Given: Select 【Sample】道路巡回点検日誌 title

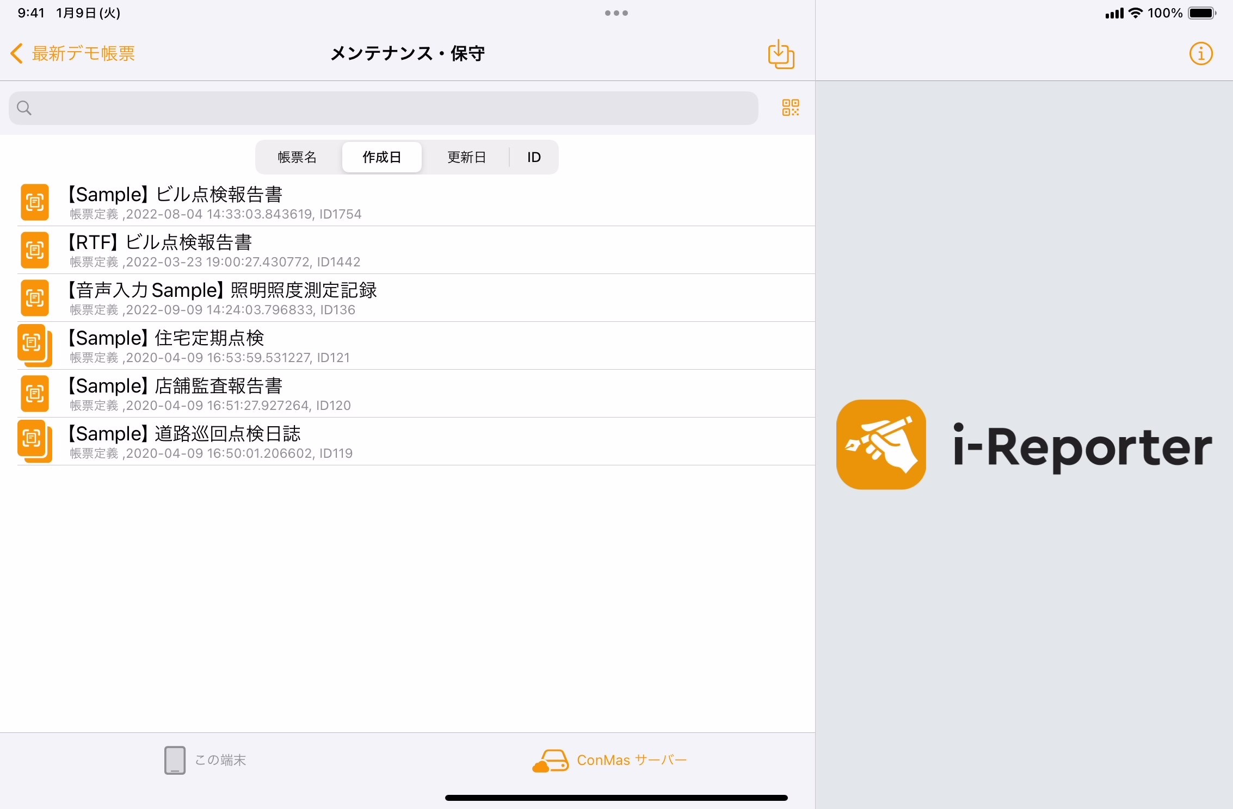Looking at the screenshot, I should click(x=183, y=433).
